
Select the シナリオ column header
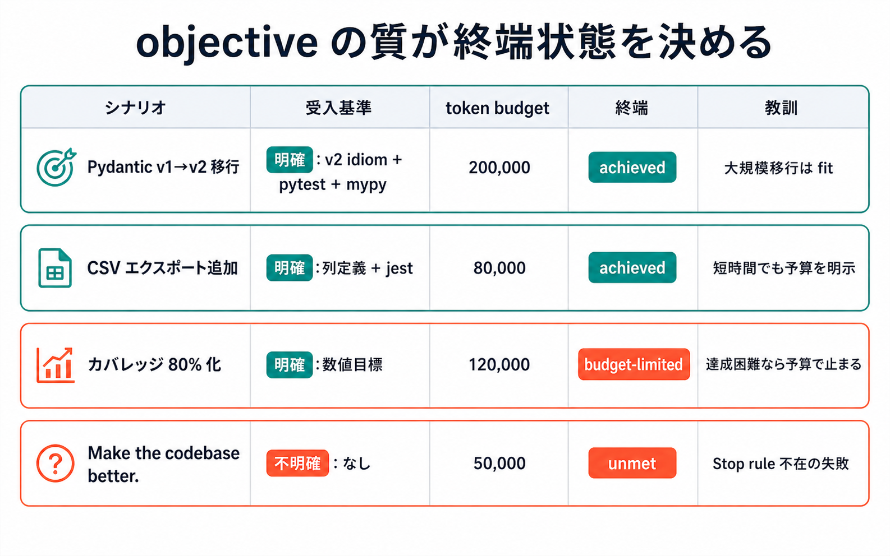(x=135, y=107)
